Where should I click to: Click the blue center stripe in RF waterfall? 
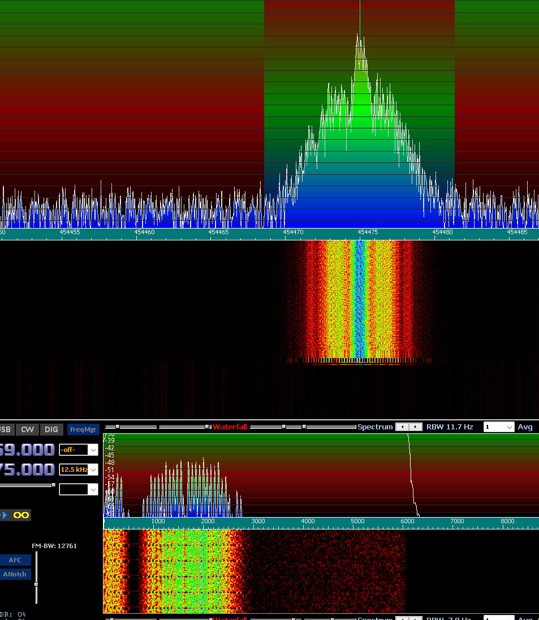tap(359, 299)
